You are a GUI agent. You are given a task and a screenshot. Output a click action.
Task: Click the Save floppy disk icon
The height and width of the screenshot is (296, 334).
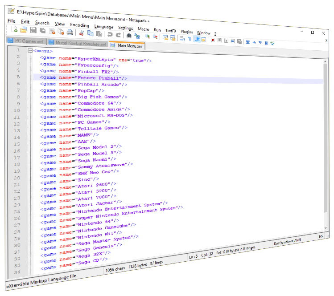coord(33,30)
